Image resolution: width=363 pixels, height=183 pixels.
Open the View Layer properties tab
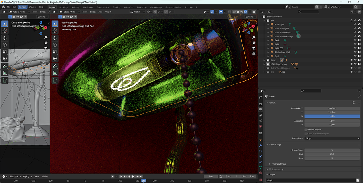coord(260,115)
